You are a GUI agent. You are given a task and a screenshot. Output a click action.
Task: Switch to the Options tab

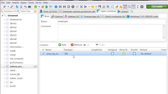coord(57,16)
